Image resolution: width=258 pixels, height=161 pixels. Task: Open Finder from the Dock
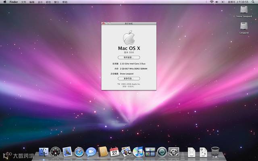44,152
